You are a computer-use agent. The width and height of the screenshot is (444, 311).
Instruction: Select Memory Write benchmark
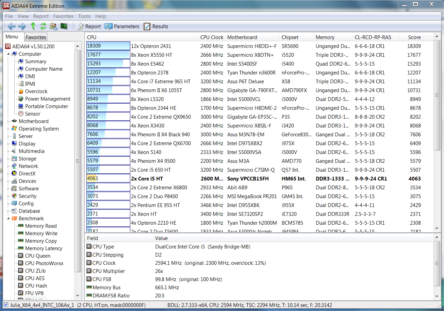coord(41,234)
